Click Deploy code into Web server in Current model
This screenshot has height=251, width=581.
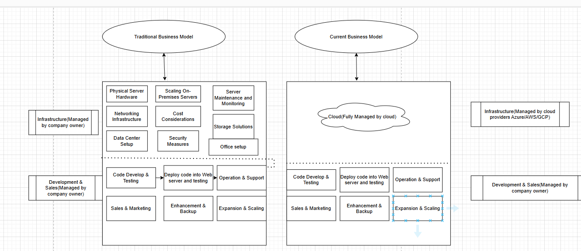click(x=364, y=180)
